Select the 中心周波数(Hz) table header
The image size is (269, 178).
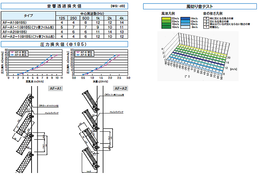[x=91, y=14]
